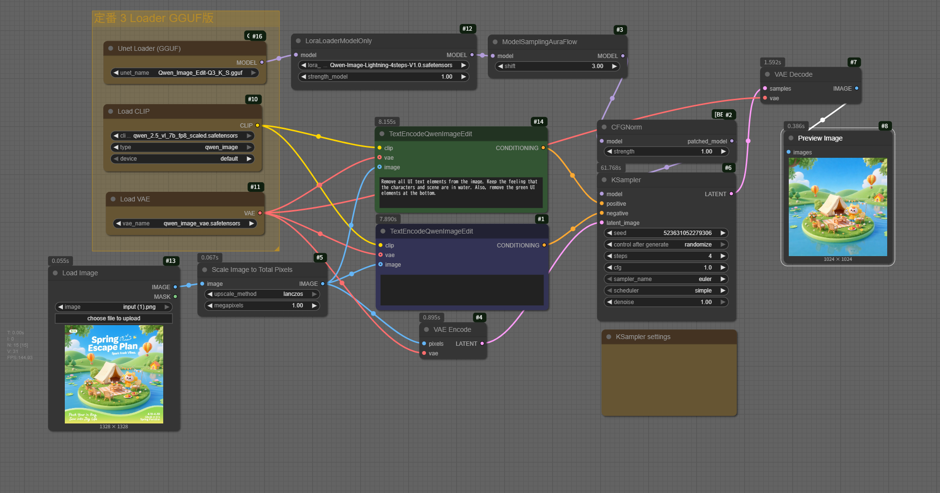Open the control after generate selector
The width and height of the screenshot is (940, 493).
click(x=666, y=245)
